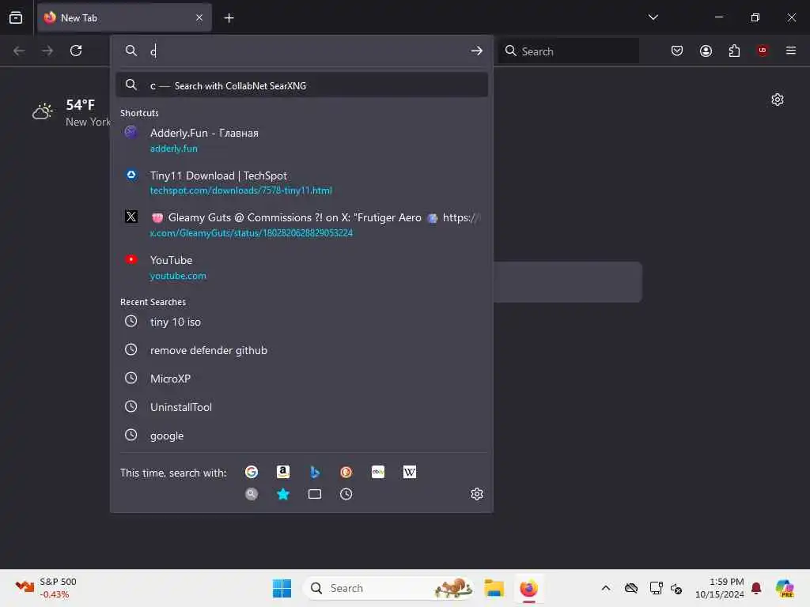This screenshot has width=810, height=607.
Task: Open S&P 500 widget on taskbar
Action: (45, 588)
